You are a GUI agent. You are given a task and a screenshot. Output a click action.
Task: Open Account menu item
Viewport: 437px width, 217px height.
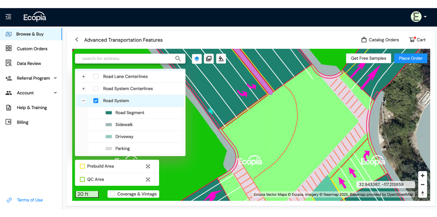pos(25,93)
